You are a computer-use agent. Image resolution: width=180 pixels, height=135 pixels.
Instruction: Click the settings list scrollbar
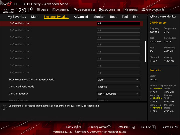point(145,52)
